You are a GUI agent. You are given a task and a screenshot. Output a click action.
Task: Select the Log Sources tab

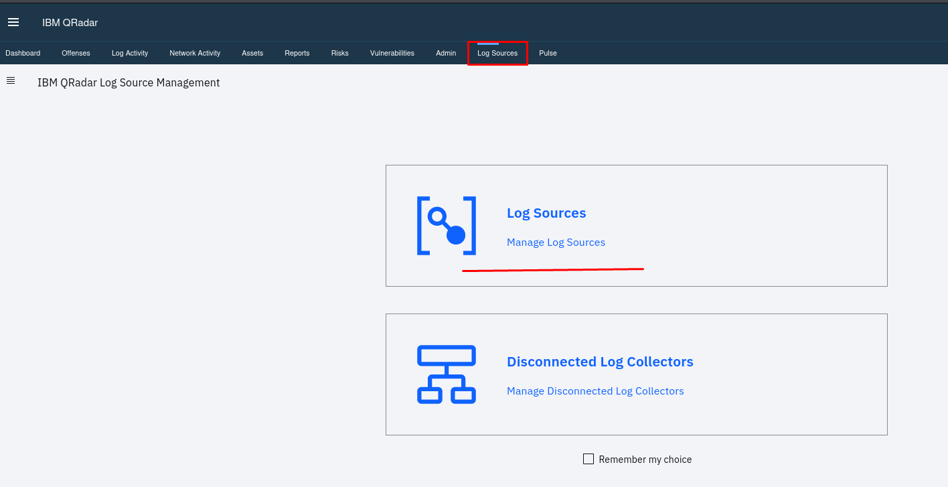[497, 53]
